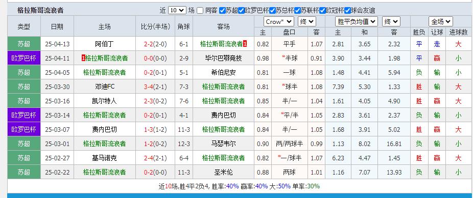The width and height of the screenshot is (473, 198).
Task: Click the 单率:30% statistic
Action: coord(305,186)
